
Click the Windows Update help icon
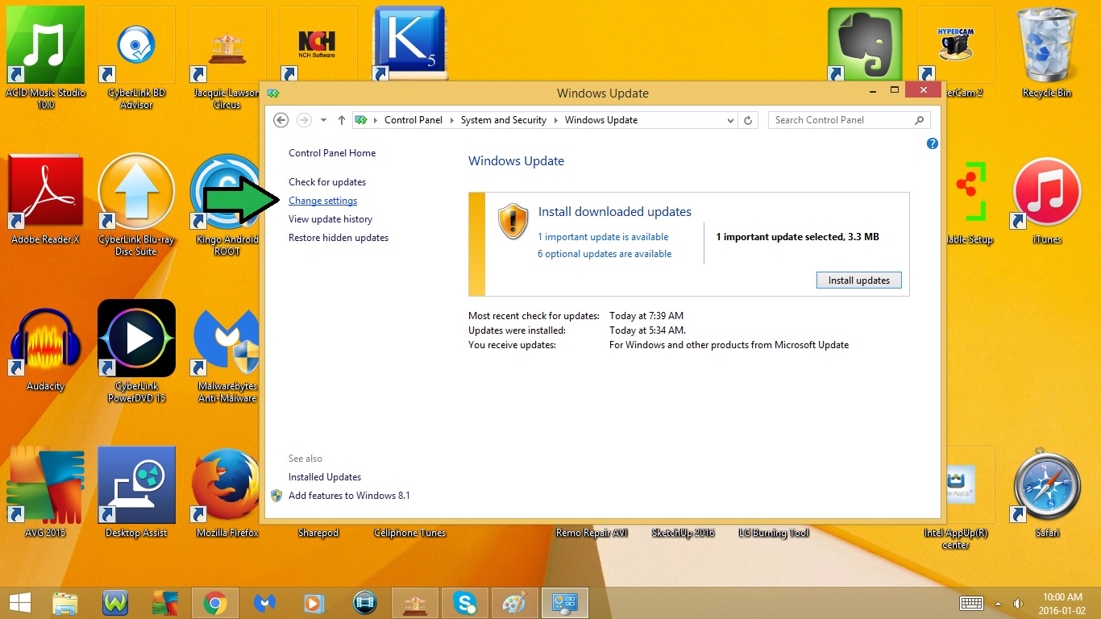point(933,143)
